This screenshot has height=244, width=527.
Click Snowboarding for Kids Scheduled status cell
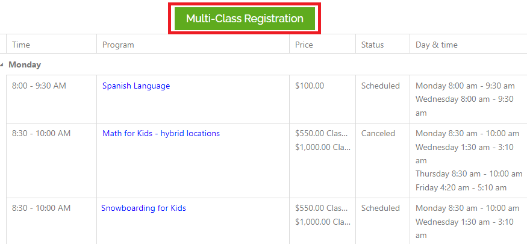coord(381,208)
